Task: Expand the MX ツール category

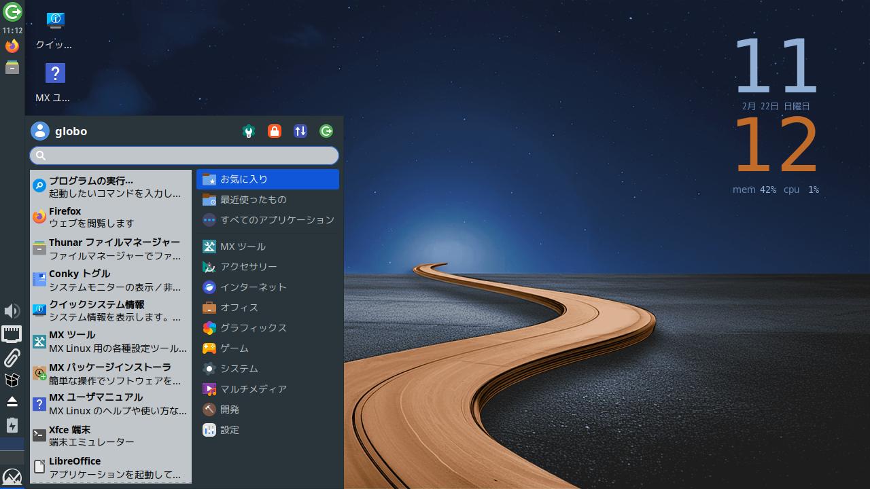Action: [267, 247]
